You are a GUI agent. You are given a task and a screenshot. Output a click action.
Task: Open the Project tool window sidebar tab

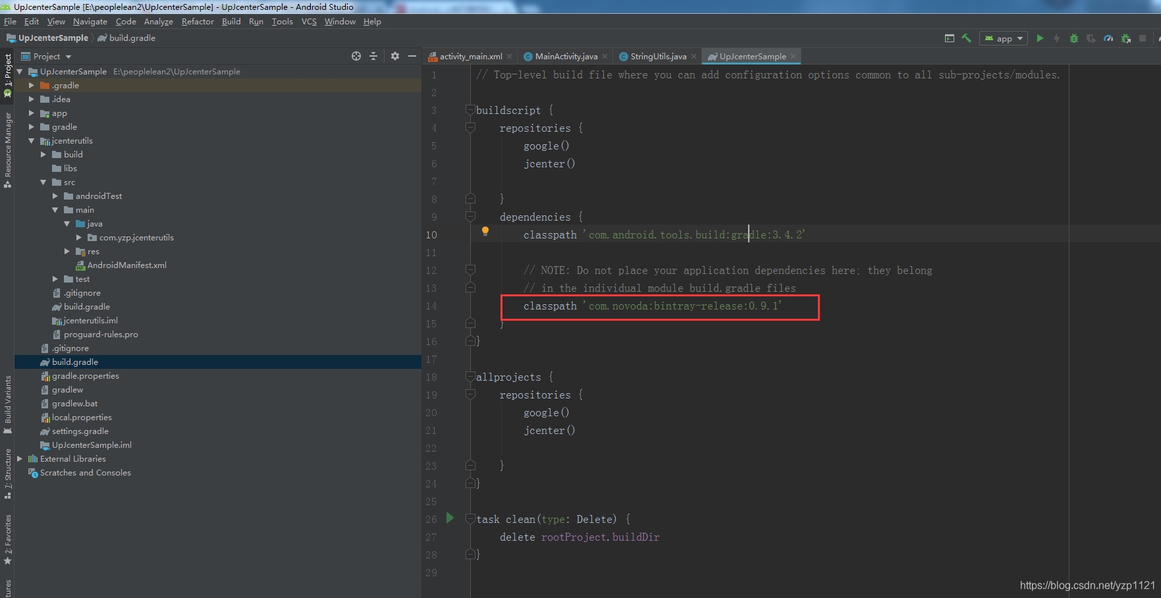[7, 76]
